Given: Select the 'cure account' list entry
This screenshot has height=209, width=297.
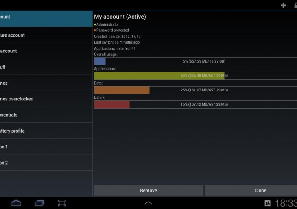Looking at the screenshot, I should tap(46, 35).
